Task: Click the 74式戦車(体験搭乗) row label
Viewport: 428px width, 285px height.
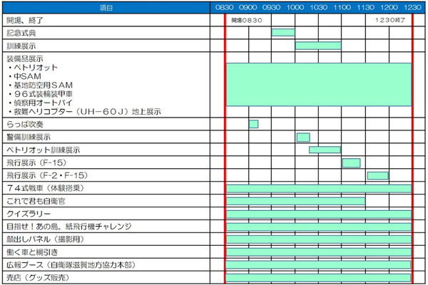Action: point(46,188)
